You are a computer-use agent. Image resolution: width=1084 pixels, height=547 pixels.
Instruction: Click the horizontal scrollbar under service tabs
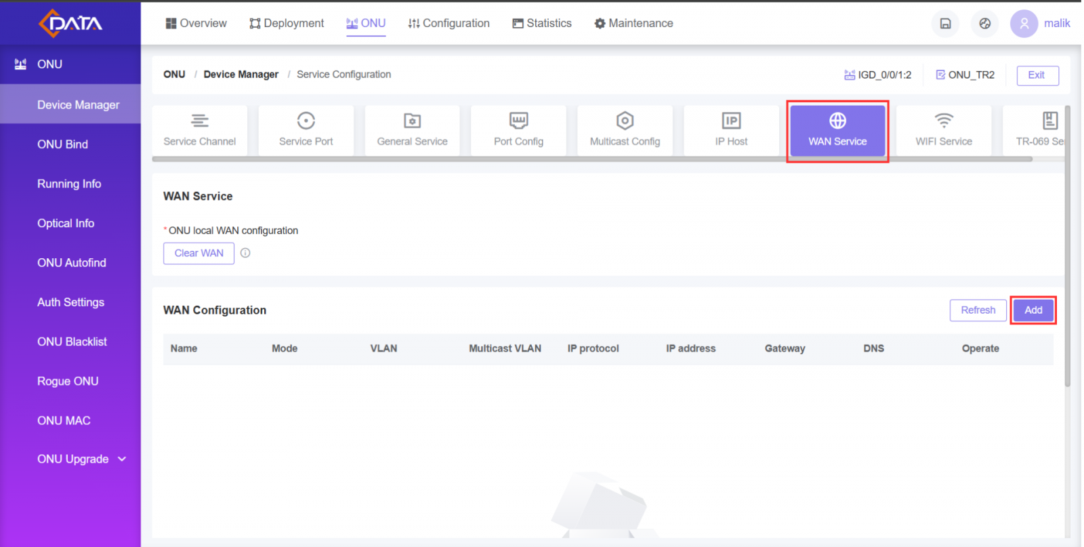[592, 159]
